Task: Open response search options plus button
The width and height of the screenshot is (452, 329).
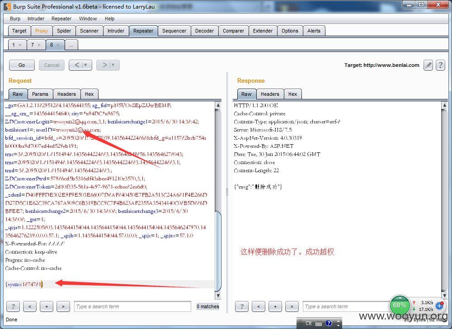Action: coord(275,306)
